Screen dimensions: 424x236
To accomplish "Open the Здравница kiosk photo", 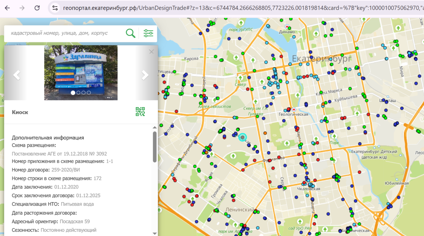I will click(81, 73).
